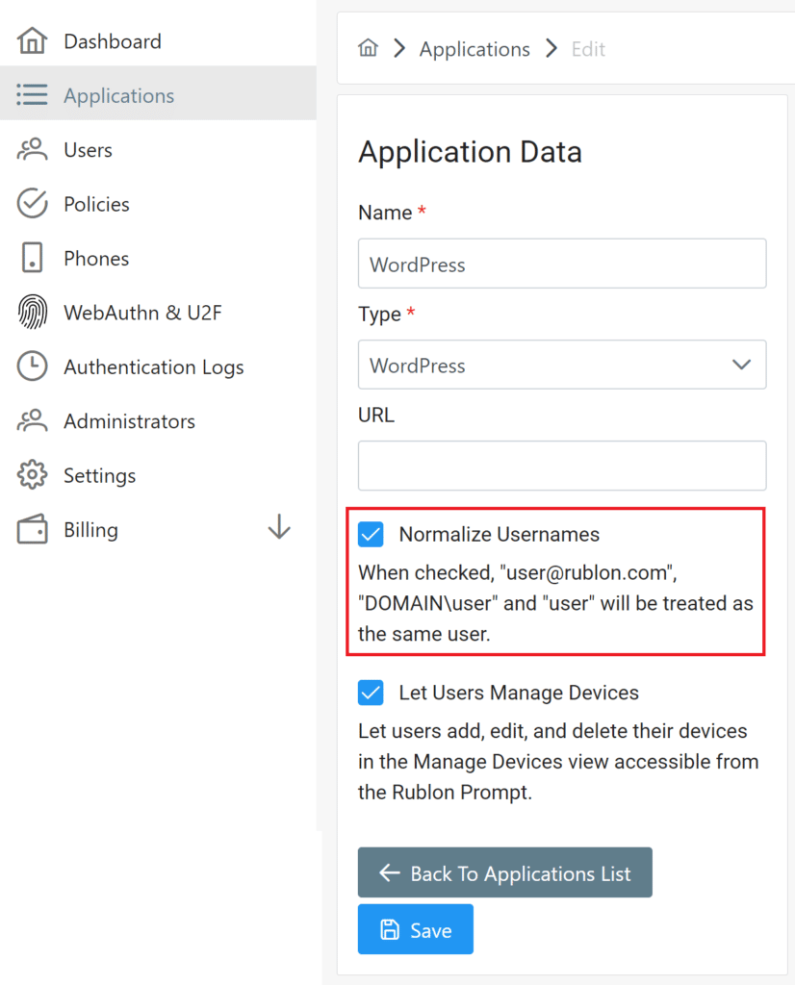The width and height of the screenshot is (795, 985).
Task: Select the Applications list icon
Action: [x=32, y=94]
